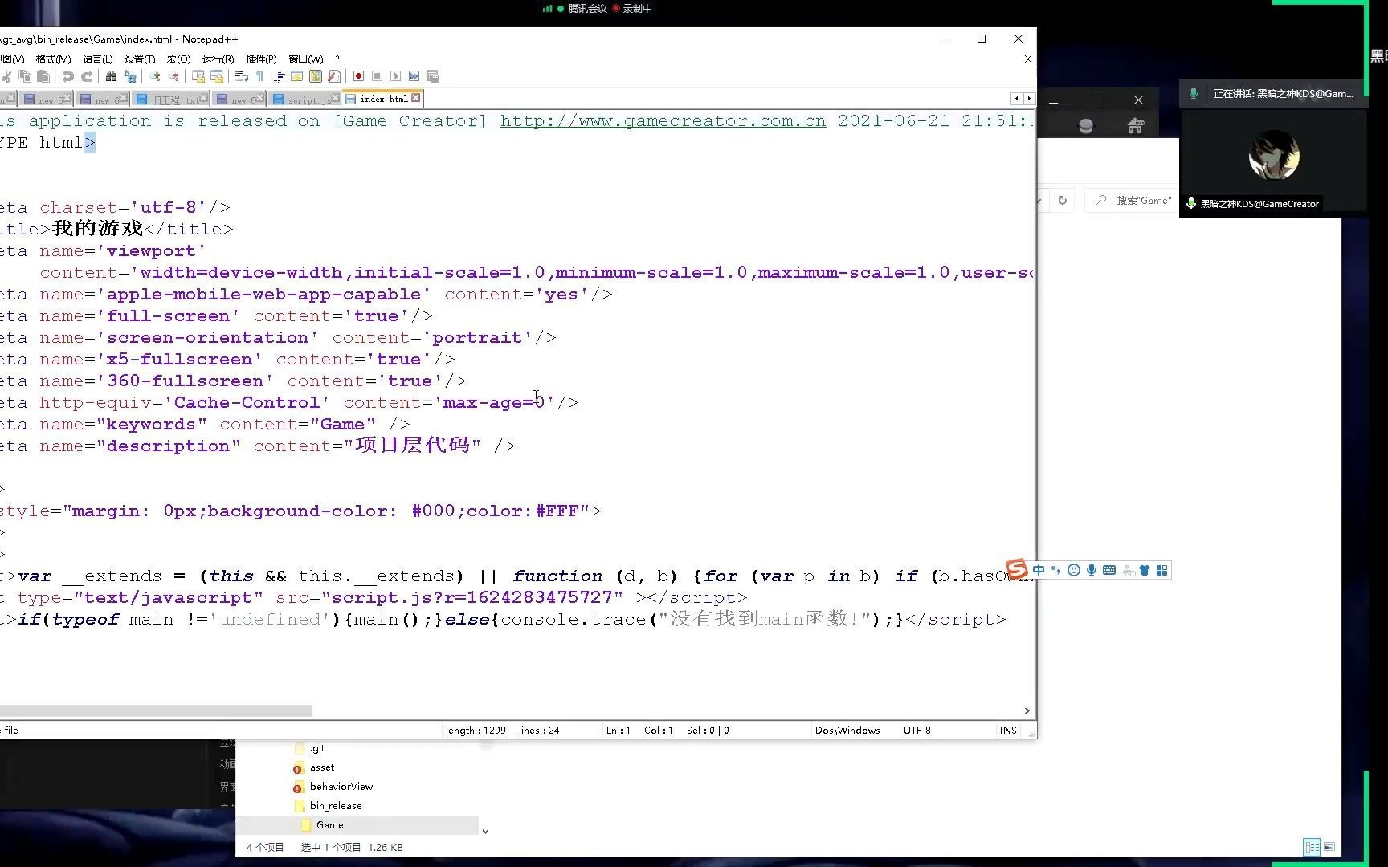
Task: Click the INS mode indicator in status bar
Action: click(1008, 731)
